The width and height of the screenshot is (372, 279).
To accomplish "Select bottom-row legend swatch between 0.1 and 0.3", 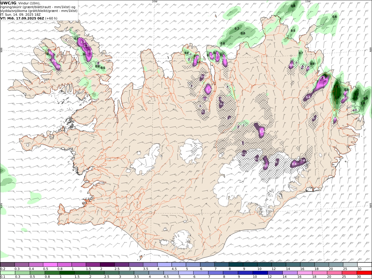I will pos(8,273).
